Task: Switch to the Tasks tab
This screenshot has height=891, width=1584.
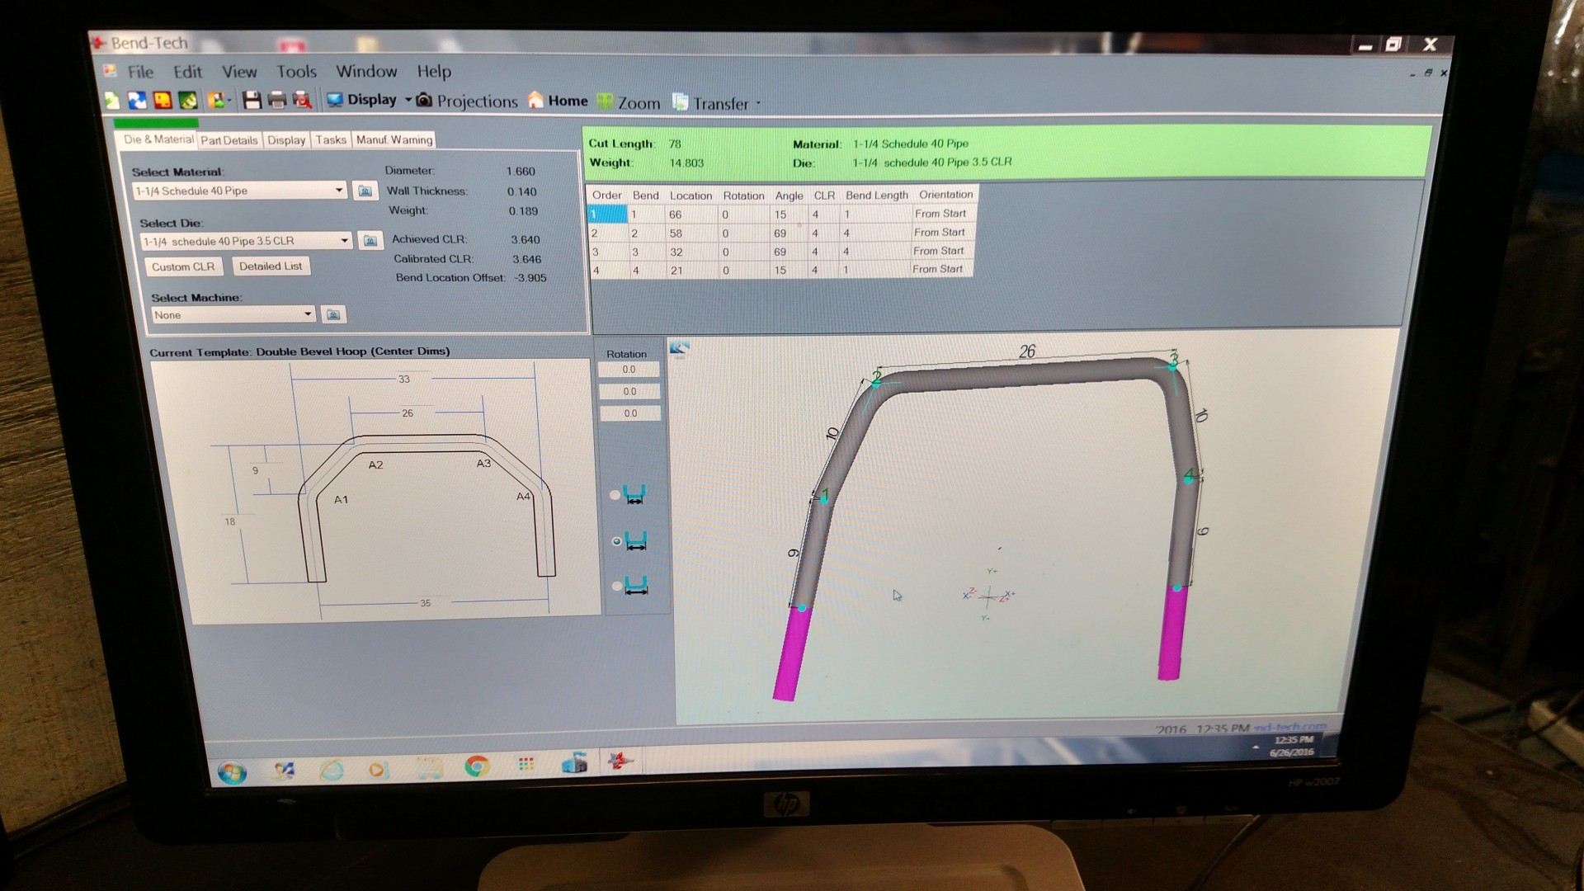Action: (x=331, y=140)
